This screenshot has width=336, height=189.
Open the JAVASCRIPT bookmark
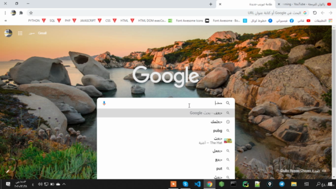(91, 20)
